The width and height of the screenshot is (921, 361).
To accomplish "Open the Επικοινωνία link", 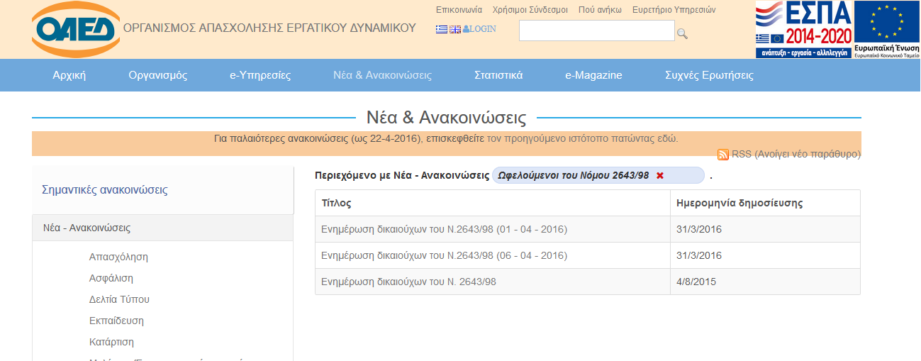I will point(459,10).
